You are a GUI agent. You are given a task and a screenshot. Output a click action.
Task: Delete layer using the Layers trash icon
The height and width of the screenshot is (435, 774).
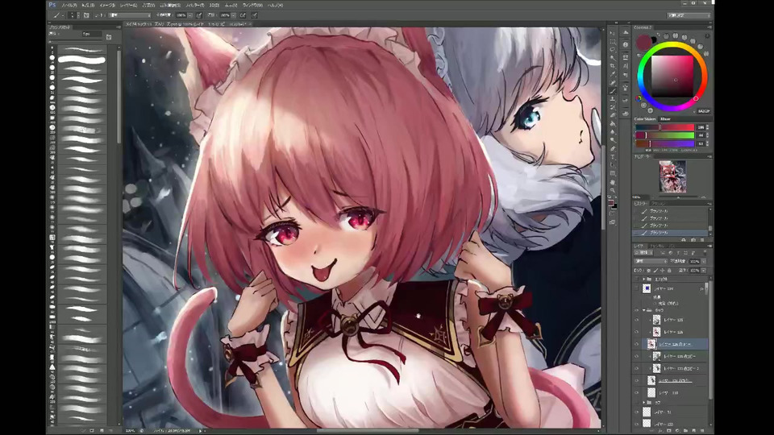[702, 430]
